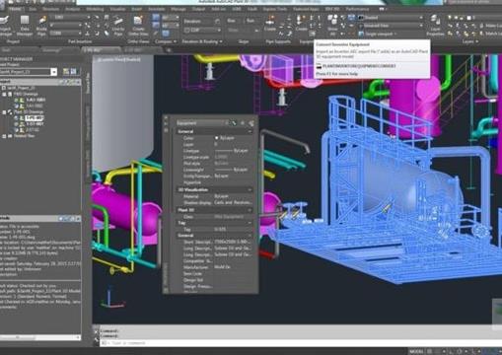Collapse P&ID Drawings tree node
The height and width of the screenshot is (355, 502).
[4, 95]
